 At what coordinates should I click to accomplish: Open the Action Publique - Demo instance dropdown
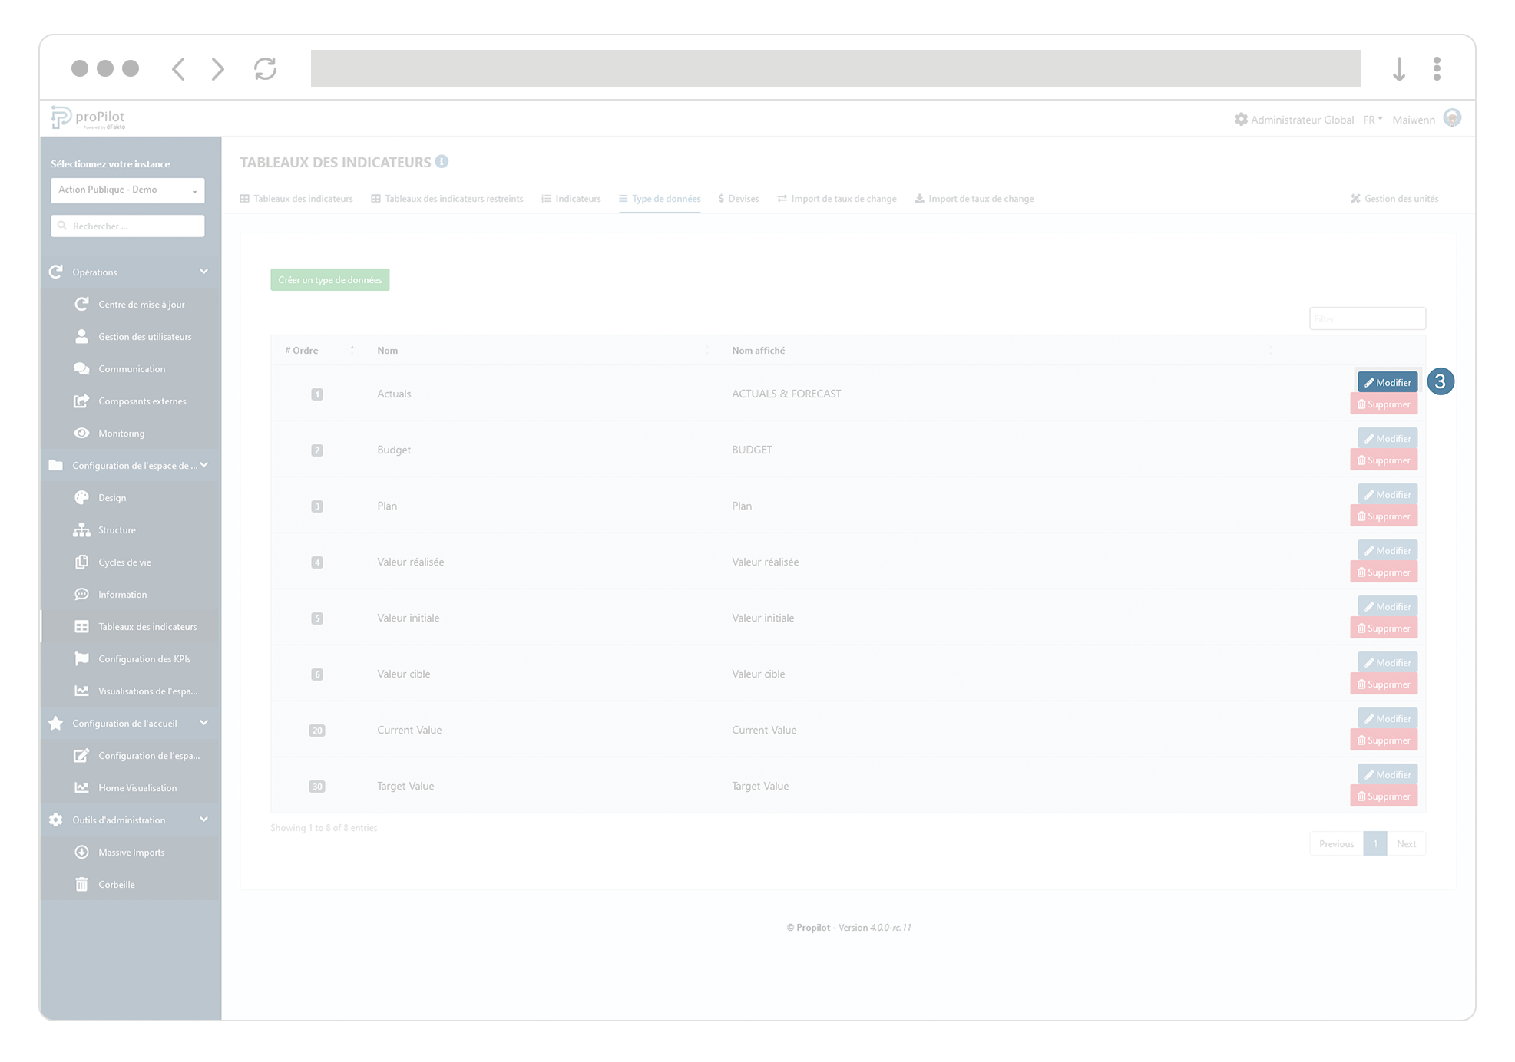coord(127,190)
